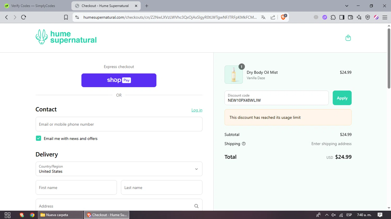
Task: Share this page icon
Action: [273, 17]
